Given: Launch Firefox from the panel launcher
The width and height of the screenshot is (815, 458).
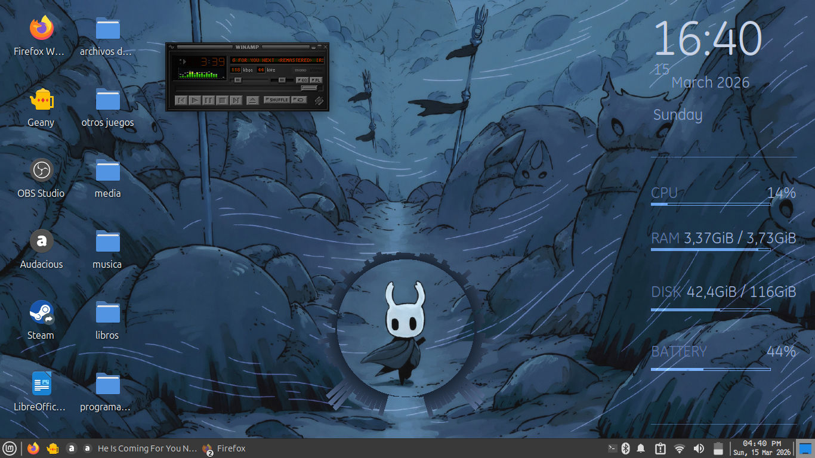Looking at the screenshot, I should [33, 448].
